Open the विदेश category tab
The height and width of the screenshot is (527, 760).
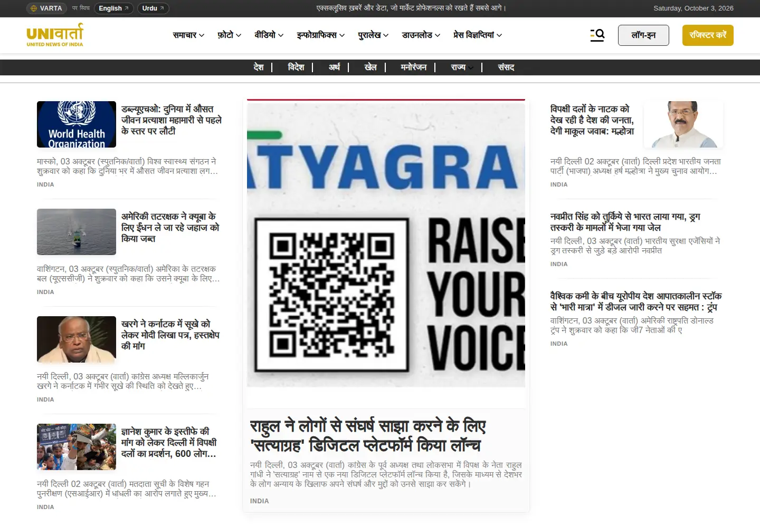[x=296, y=67]
